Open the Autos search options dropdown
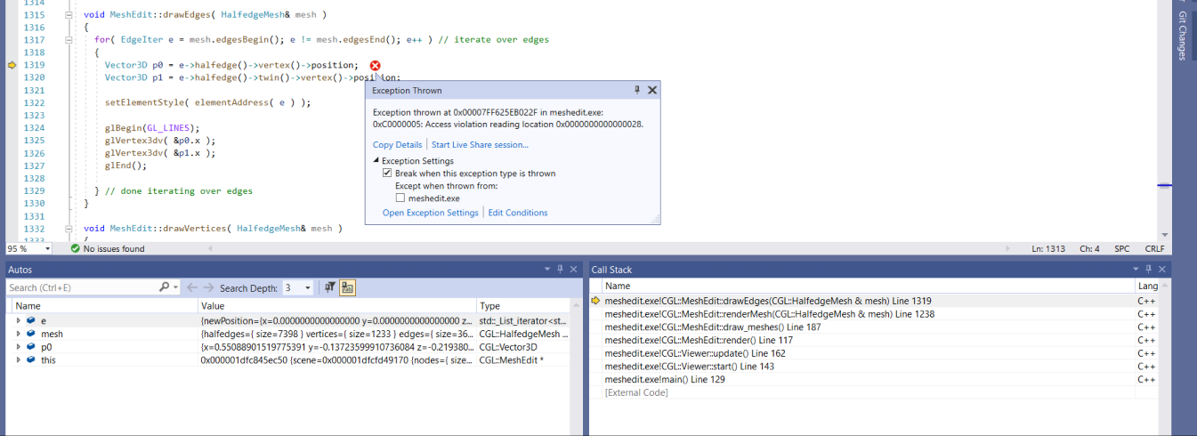The width and height of the screenshot is (1197, 436). [x=175, y=287]
